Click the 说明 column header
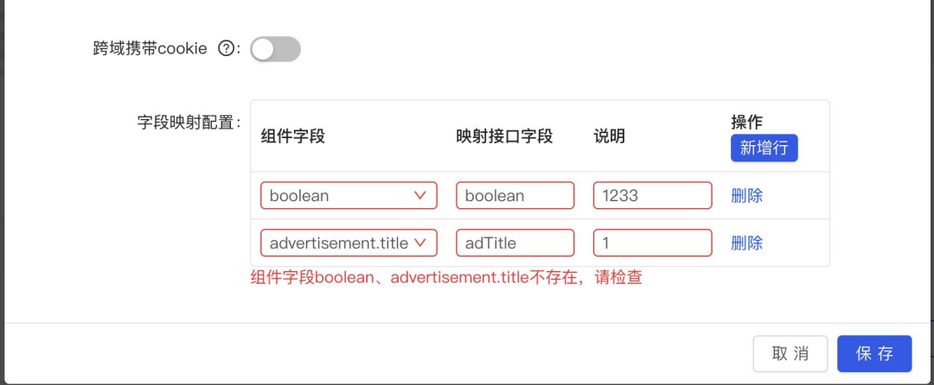Screen dimensions: 934x385 tap(610, 136)
